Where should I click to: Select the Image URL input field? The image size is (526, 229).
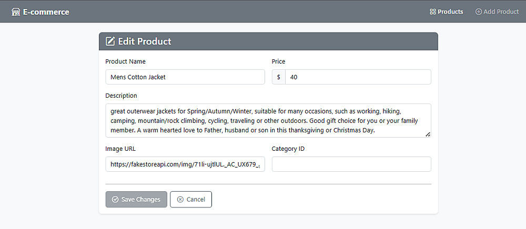(x=185, y=164)
